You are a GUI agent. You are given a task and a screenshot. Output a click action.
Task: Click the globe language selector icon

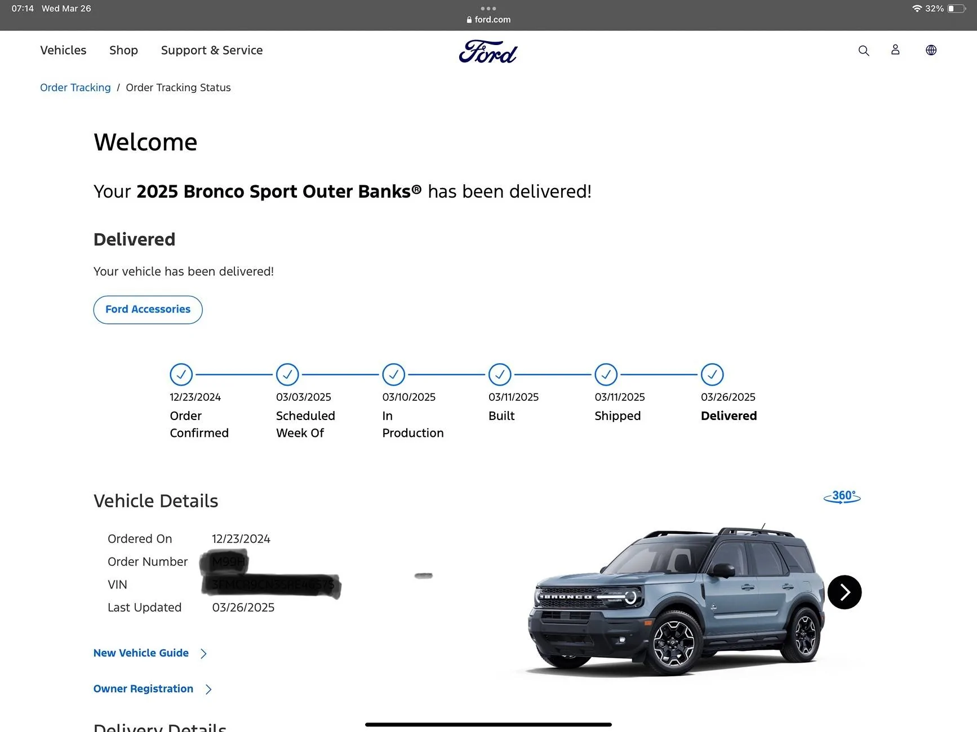click(931, 50)
